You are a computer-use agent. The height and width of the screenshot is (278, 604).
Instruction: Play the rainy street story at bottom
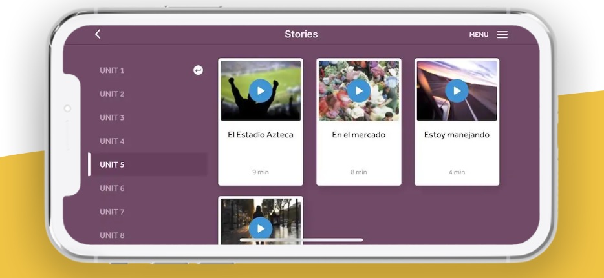(261, 228)
